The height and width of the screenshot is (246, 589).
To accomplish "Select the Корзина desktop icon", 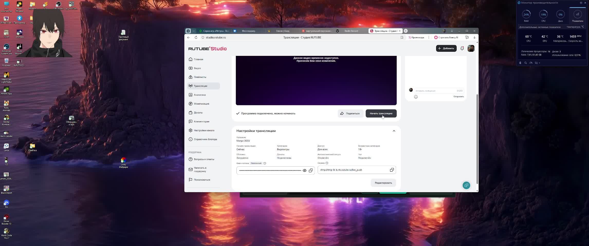I will (x=6, y=62).
